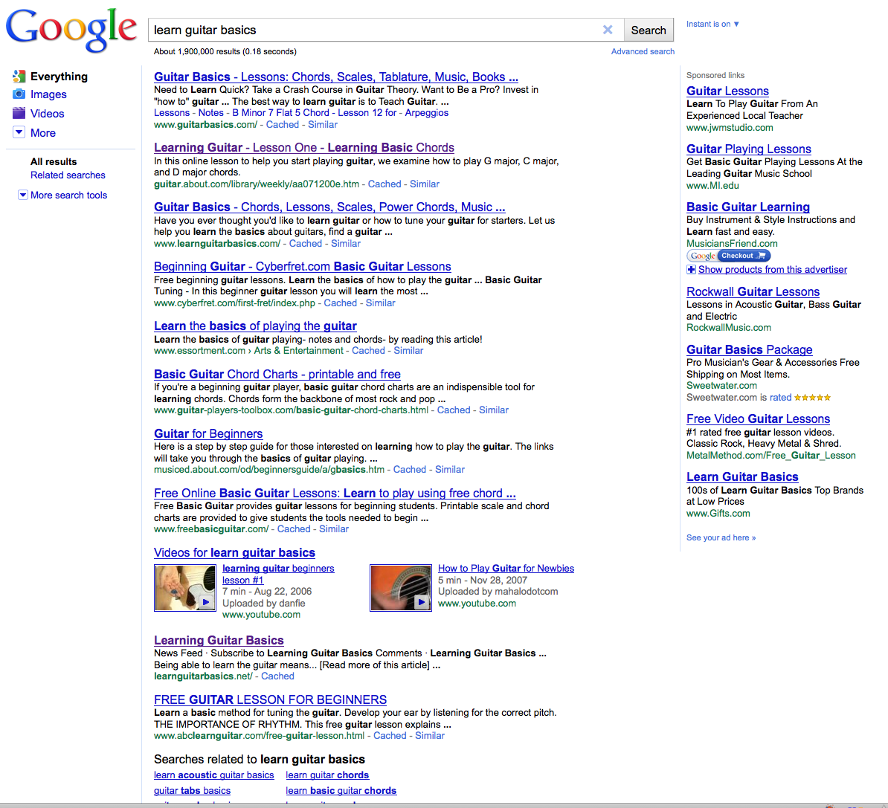Search learn acoustic guitar basics

click(x=214, y=775)
